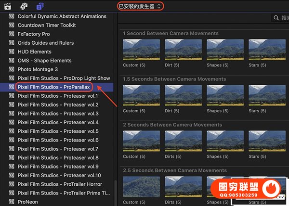
Task: Choose Pixel Film Studios - Proteaser vol.5
Action: 58,131
